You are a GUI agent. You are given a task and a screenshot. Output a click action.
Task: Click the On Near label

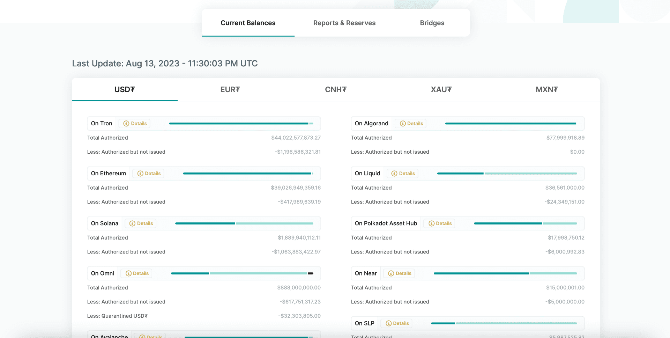coord(366,273)
